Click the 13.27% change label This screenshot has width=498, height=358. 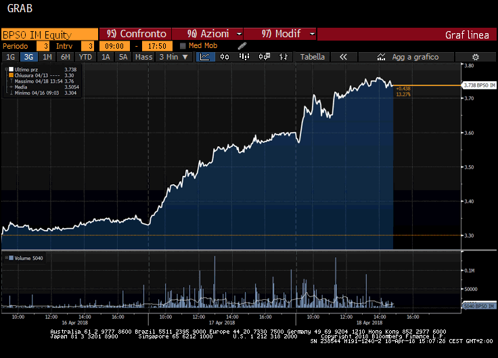[x=403, y=94]
